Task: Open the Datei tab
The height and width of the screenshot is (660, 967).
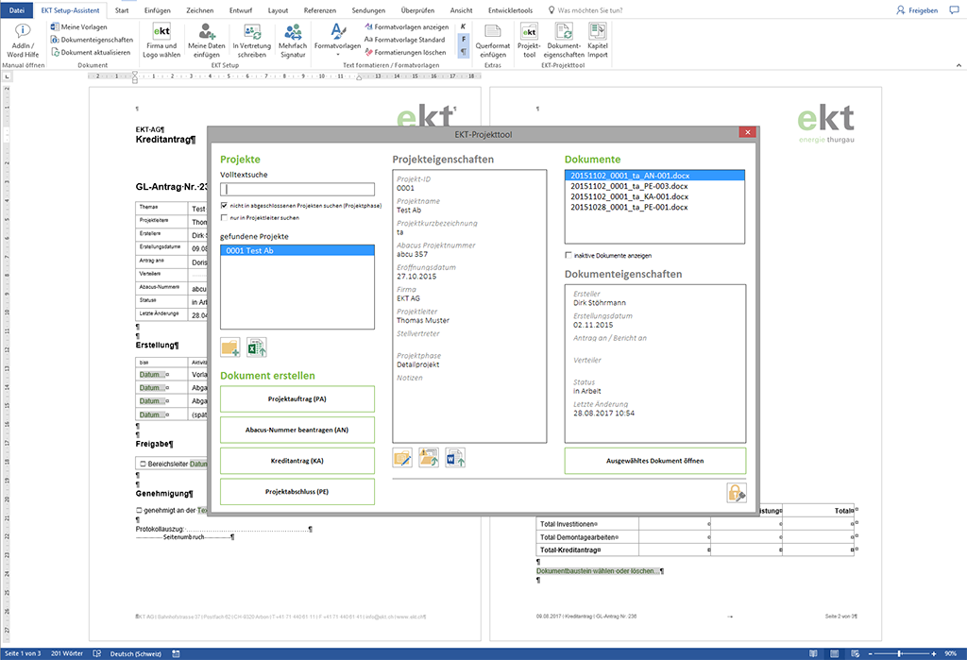Action: (x=17, y=10)
